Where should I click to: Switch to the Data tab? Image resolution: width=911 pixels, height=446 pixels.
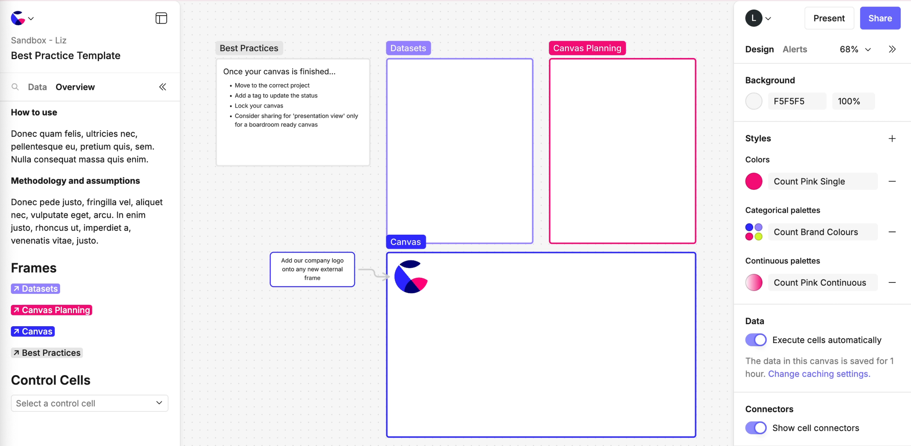point(37,87)
